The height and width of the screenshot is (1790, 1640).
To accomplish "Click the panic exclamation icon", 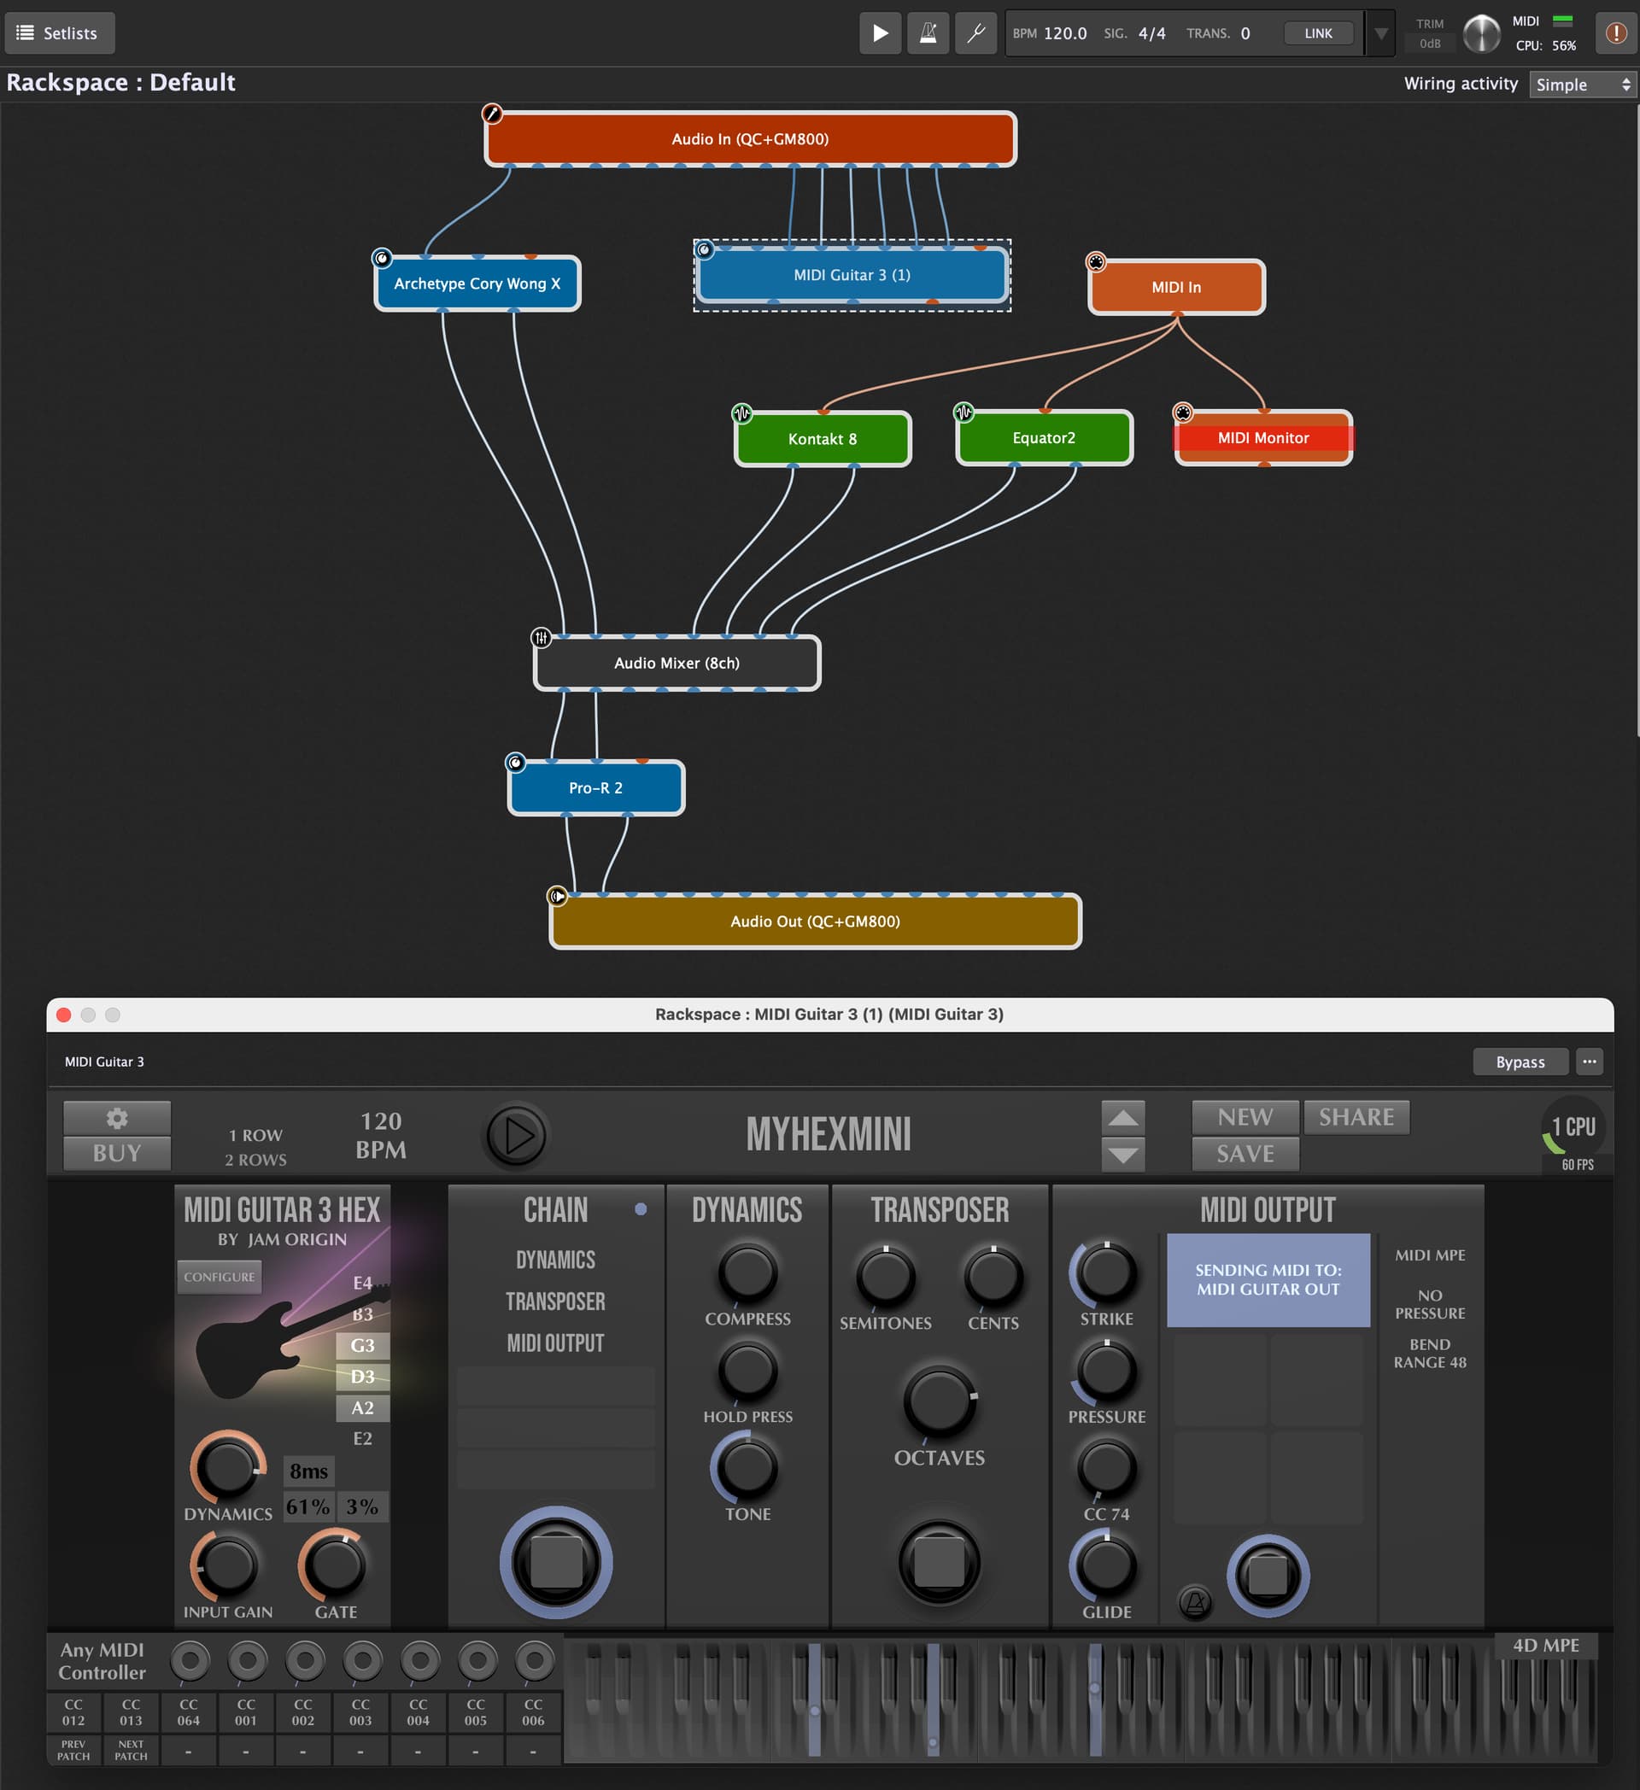I will [1615, 34].
